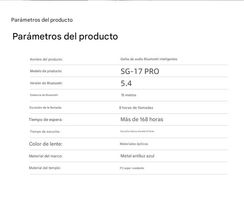Select the "PC súper resistente" value
Viewport: 244px width, 203px height.
[x=132, y=168]
